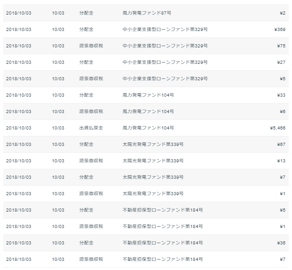Select 源泉徴収税 in the ¥75 row
292x270 pixels.
pyautogui.click(x=91, y=46)
